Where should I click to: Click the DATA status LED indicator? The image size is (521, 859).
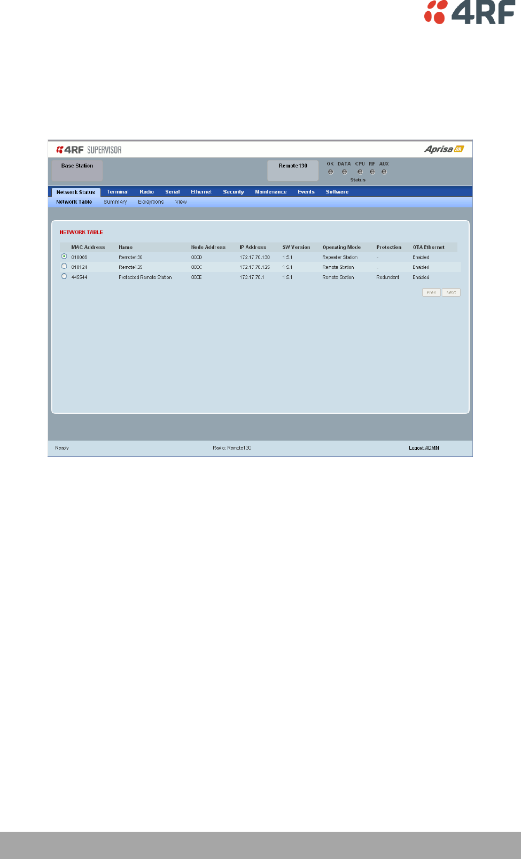(344, 172)
